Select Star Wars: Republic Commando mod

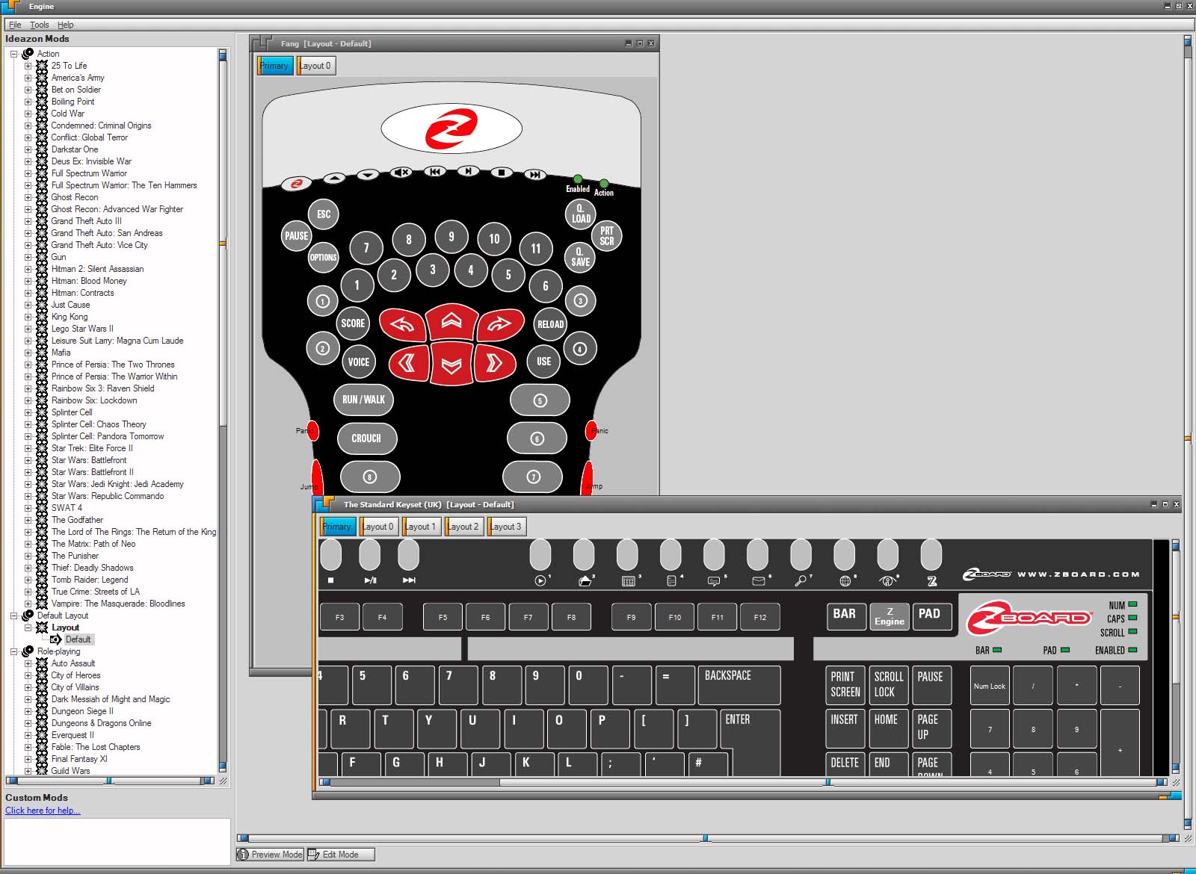108,496
